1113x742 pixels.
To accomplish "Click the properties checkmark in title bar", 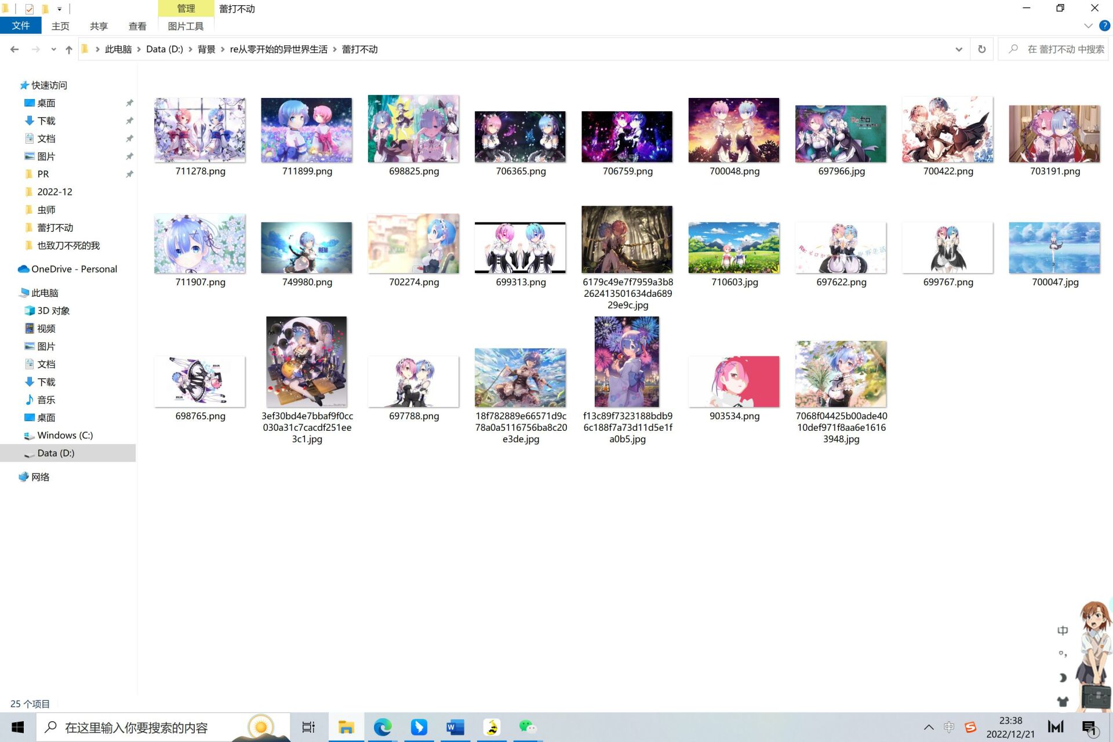I will point(30,9).
